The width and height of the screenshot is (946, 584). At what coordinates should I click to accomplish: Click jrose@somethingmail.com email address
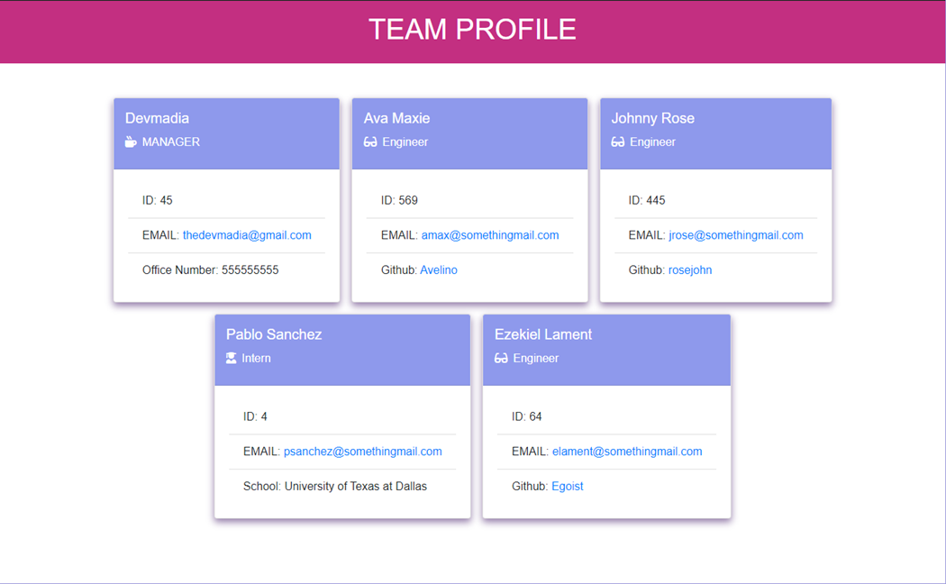coord(735,235)
